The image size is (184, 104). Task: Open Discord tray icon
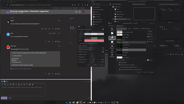pyautogui.click(x=90, y=102)
